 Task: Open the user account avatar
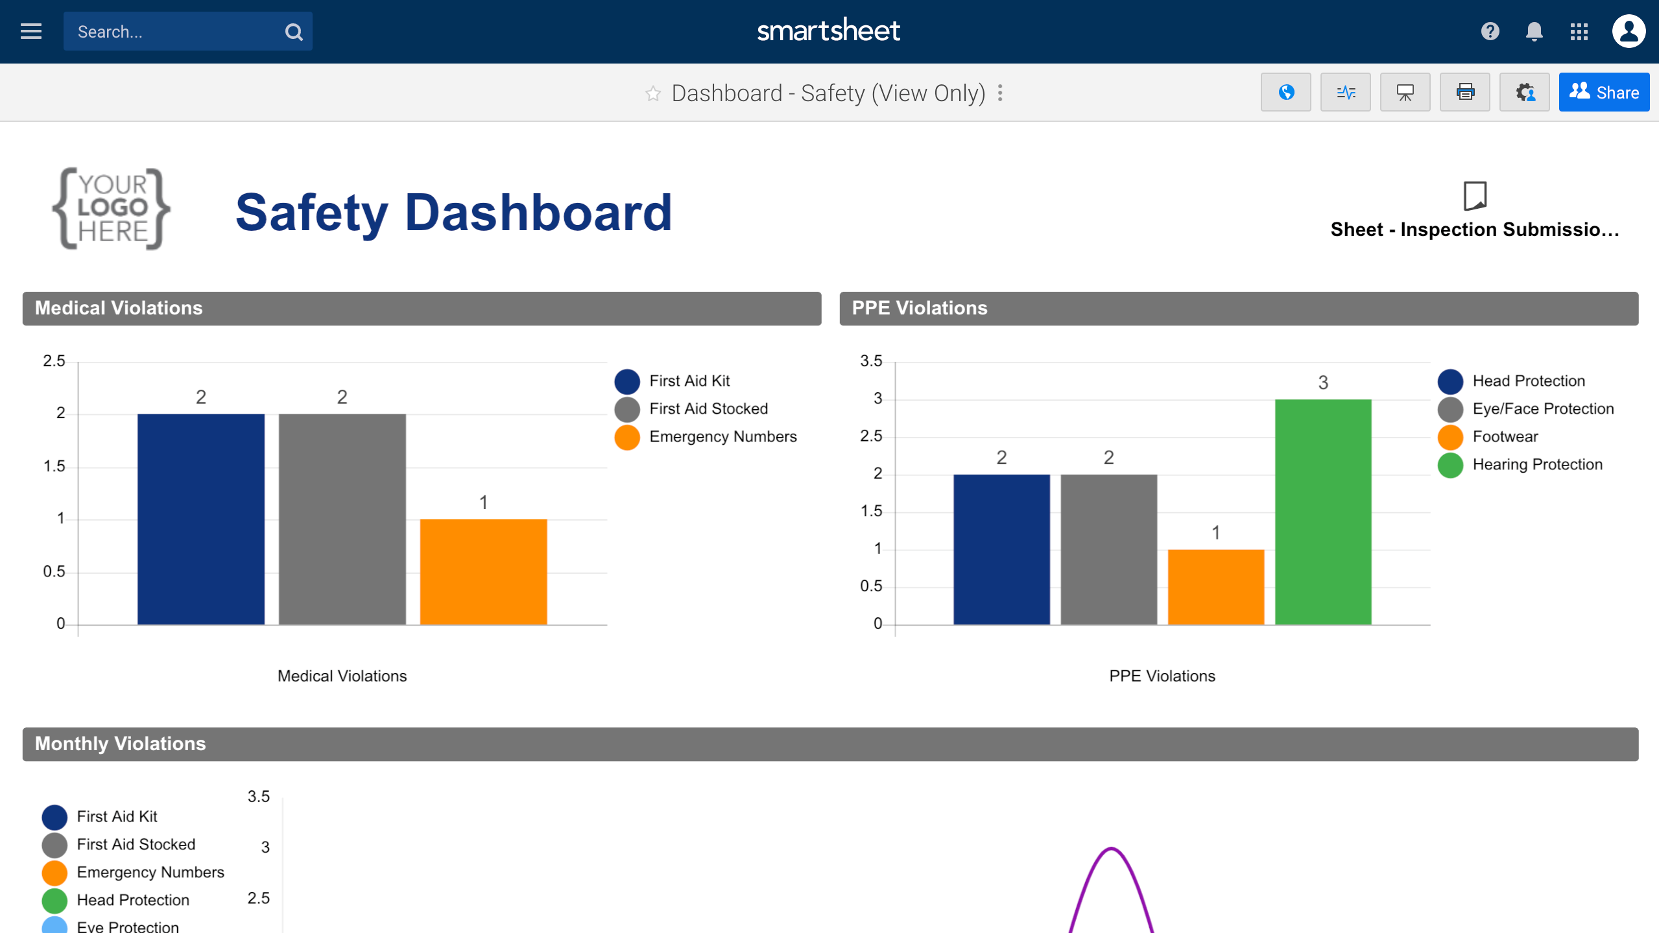tap(1628, 31)
